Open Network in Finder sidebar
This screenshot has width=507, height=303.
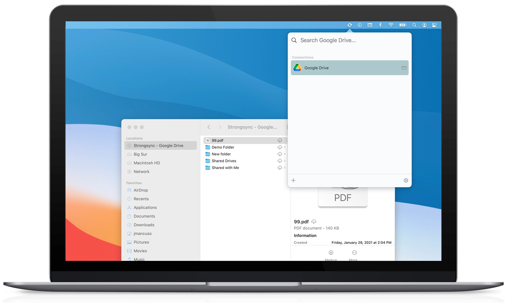coord(160,171)
